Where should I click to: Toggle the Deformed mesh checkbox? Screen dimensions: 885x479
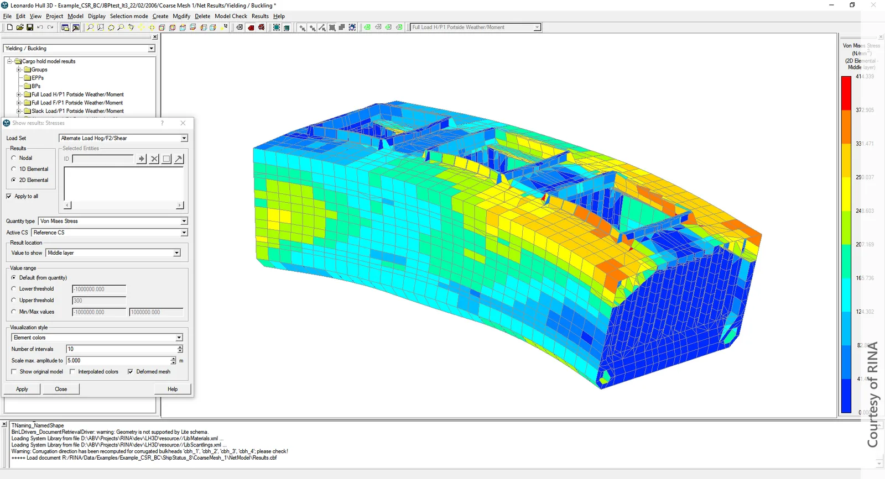[x=131, y=372]
